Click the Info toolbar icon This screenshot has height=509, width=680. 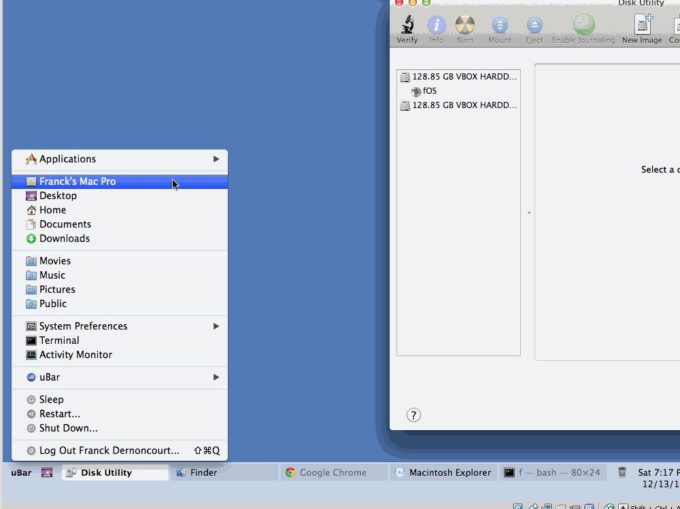437,24
